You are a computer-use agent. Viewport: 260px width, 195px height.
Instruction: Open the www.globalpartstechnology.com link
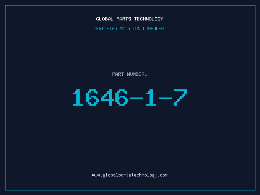tap(130, 175)
